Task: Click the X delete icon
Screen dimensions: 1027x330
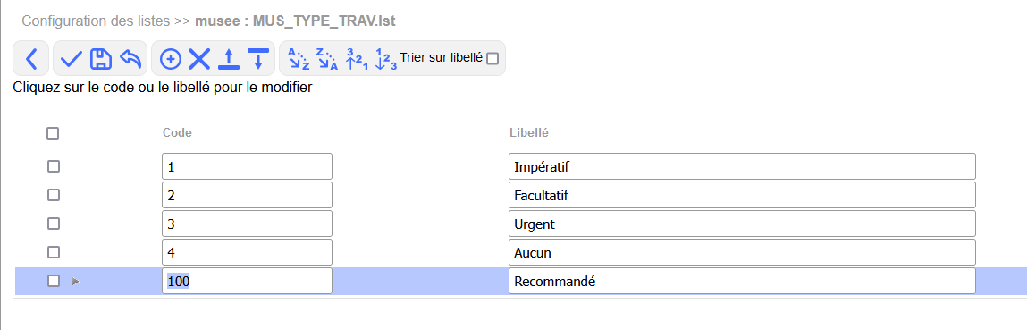Action: pos(199,59)
